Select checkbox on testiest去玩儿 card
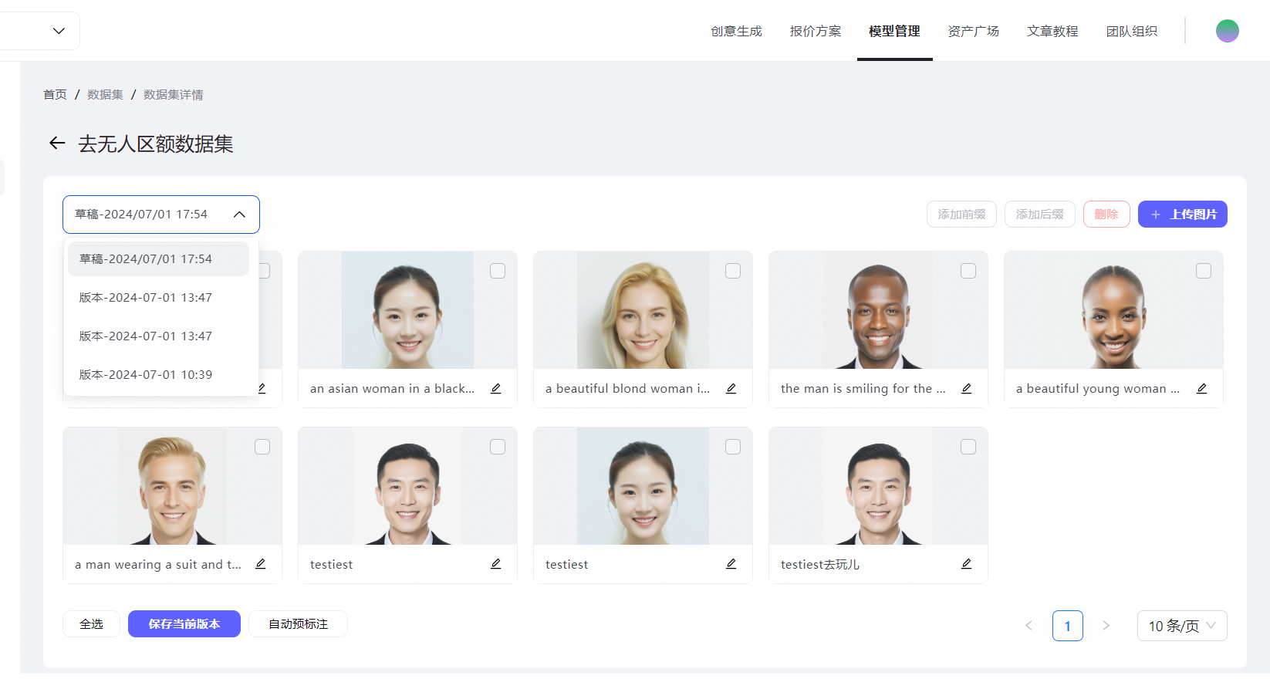1270x679 pixels. click(x=968, y=447)
